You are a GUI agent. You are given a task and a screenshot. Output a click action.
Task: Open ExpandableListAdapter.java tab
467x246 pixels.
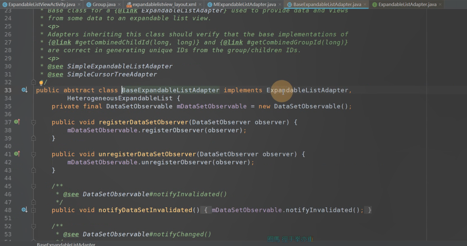407,4
